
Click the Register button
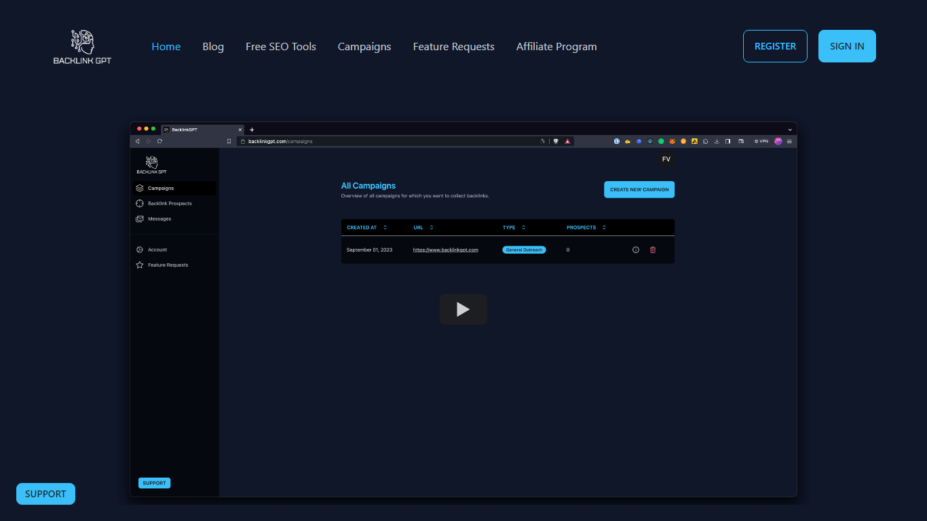point(775,46)
